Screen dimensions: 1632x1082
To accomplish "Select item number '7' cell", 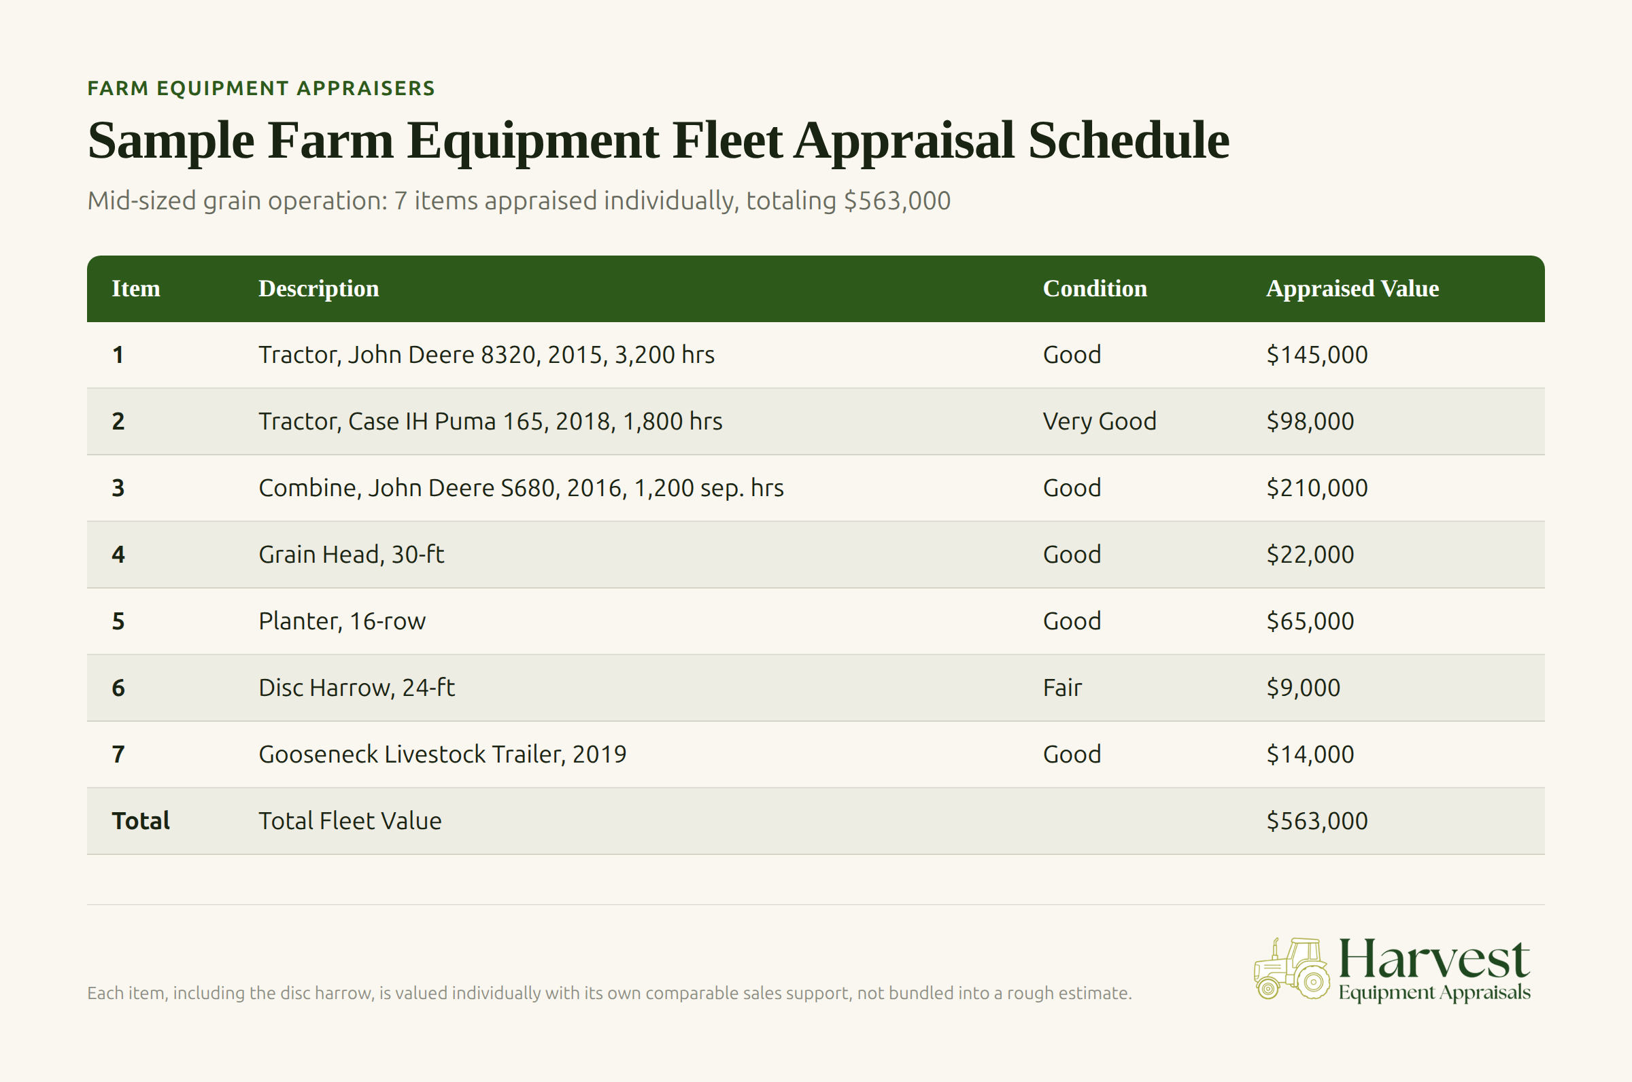I will point(118,754).
